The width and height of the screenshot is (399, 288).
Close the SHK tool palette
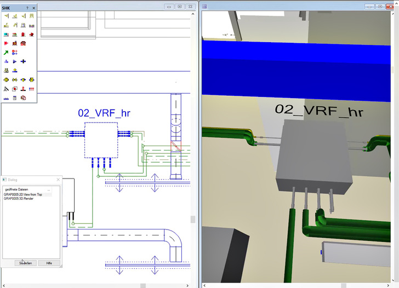click(x=34, y=8)
